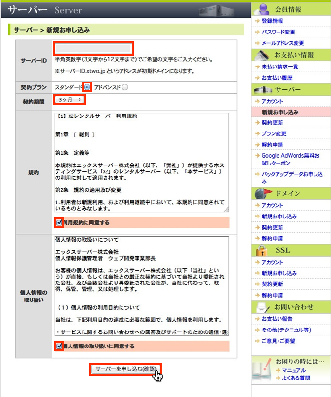Click arrow icon beside 未払い請求一覧
Viewport: 331px width, 397px height.
click(257, 66)
